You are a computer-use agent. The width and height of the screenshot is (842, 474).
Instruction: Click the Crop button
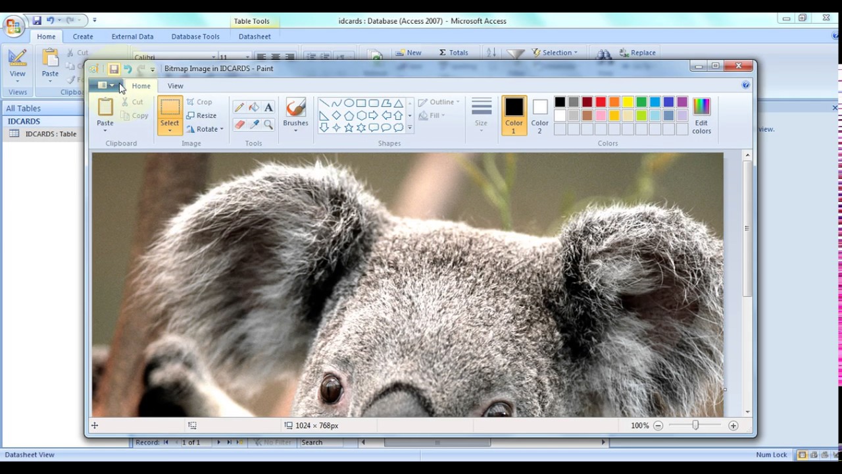click(199, 102)
